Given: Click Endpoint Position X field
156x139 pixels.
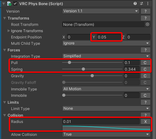Looking at the screenshot, I should 79,37.
